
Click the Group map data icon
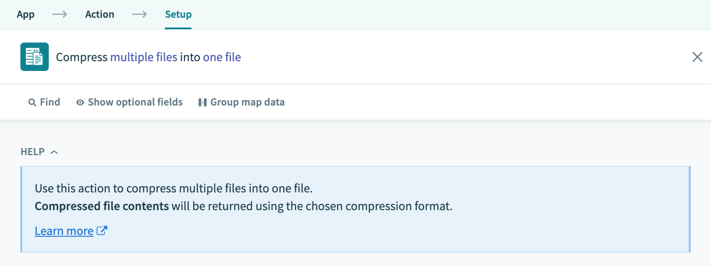(x=203, y=102)
